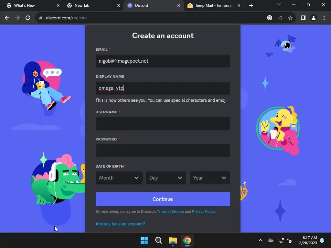Open a new browser tab
Image resolution: width=331 pixels, height=248 pixels.
click(x=251, y=5)
